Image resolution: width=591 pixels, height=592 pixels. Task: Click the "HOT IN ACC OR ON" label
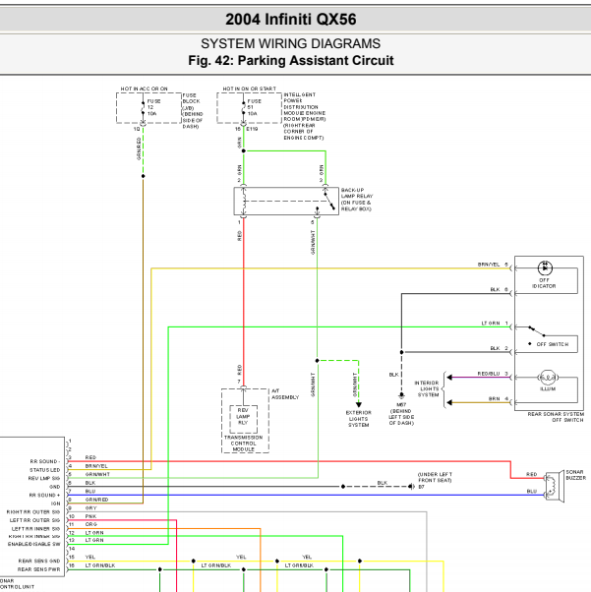coord(144,89)
